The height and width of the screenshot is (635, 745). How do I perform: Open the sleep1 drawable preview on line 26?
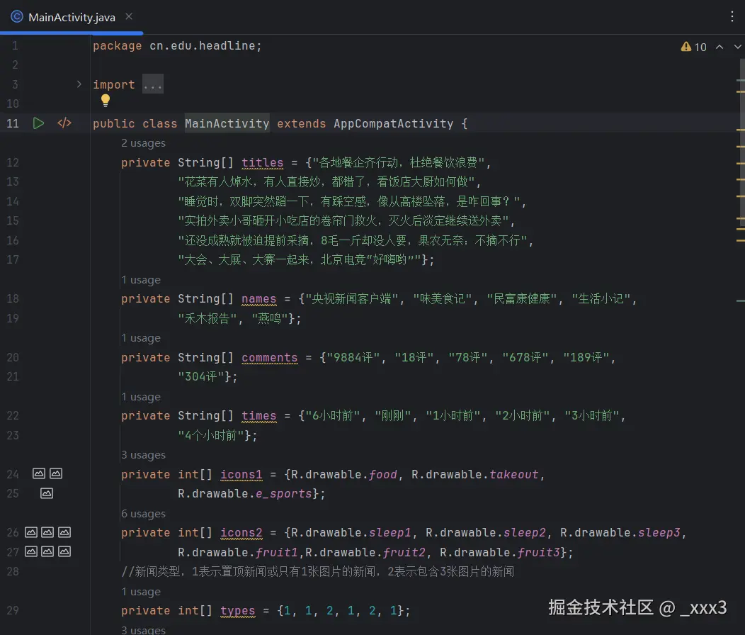tap(31, 532)
